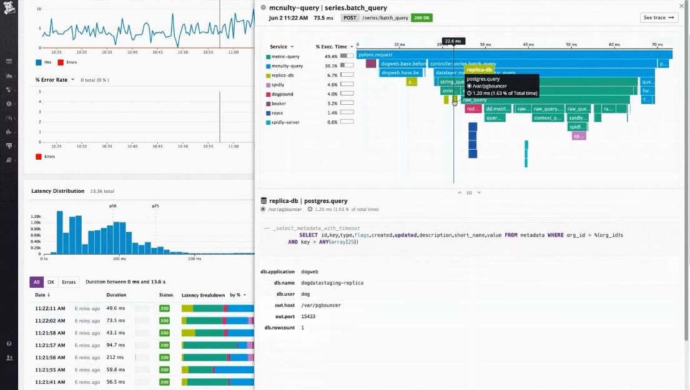Open the 11:21:58 AM trace row

tap(142, 333)
